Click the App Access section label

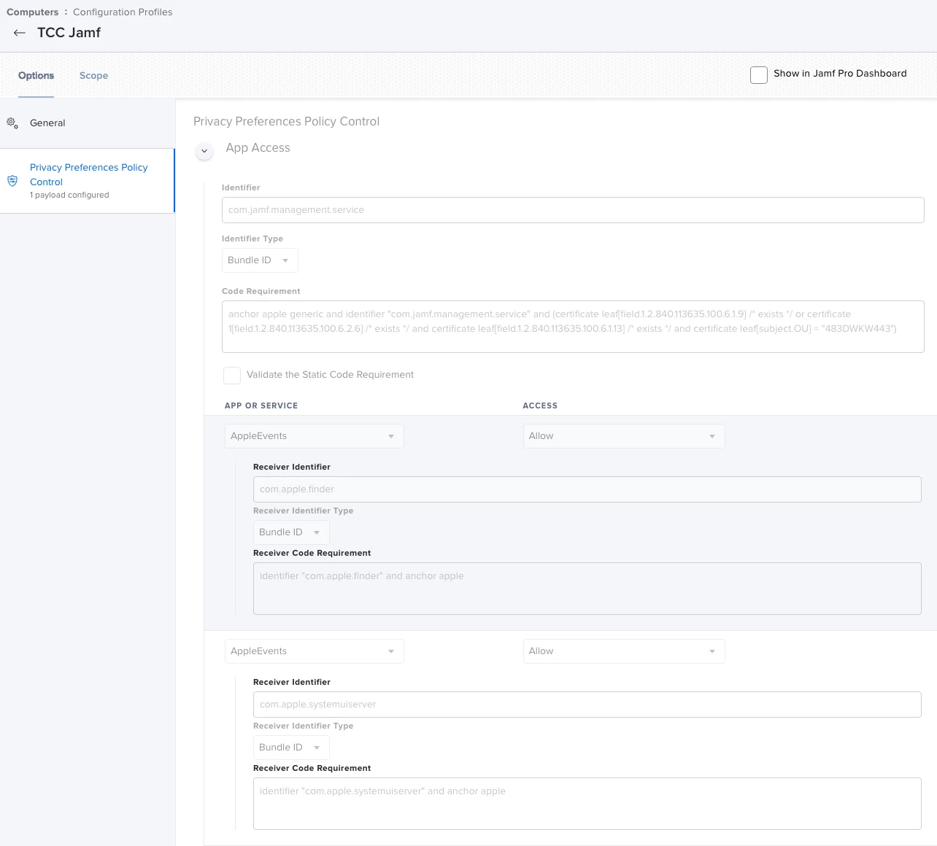coord(258,148)
